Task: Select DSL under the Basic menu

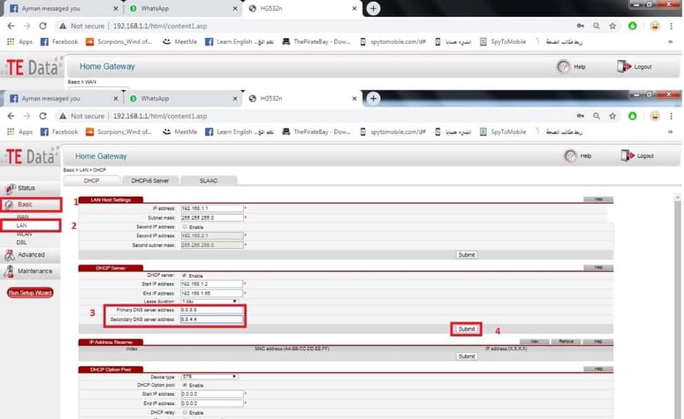Action: tap(21, 242)
